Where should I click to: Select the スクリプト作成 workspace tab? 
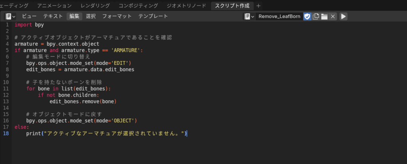coord(232,6)
